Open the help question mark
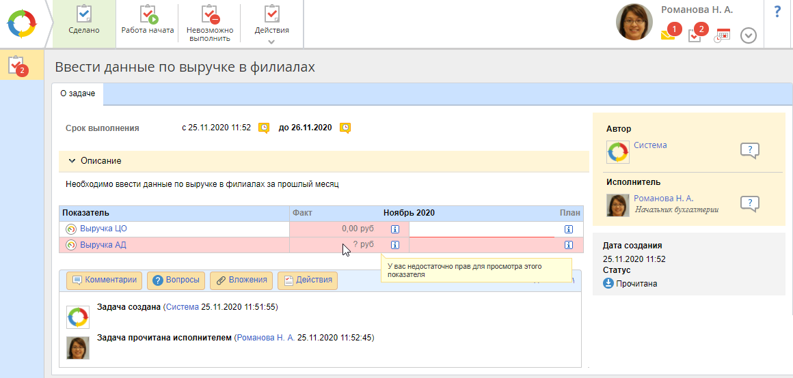The width and height of the screenshot is (793, 378). (777, 12)
